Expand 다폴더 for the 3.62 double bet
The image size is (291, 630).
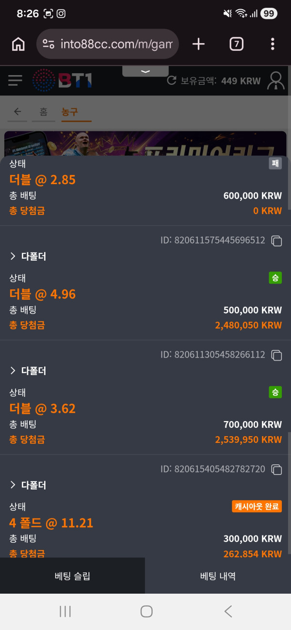pos(28,371)
